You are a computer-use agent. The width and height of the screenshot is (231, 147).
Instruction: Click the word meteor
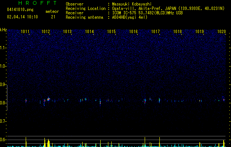52,11
